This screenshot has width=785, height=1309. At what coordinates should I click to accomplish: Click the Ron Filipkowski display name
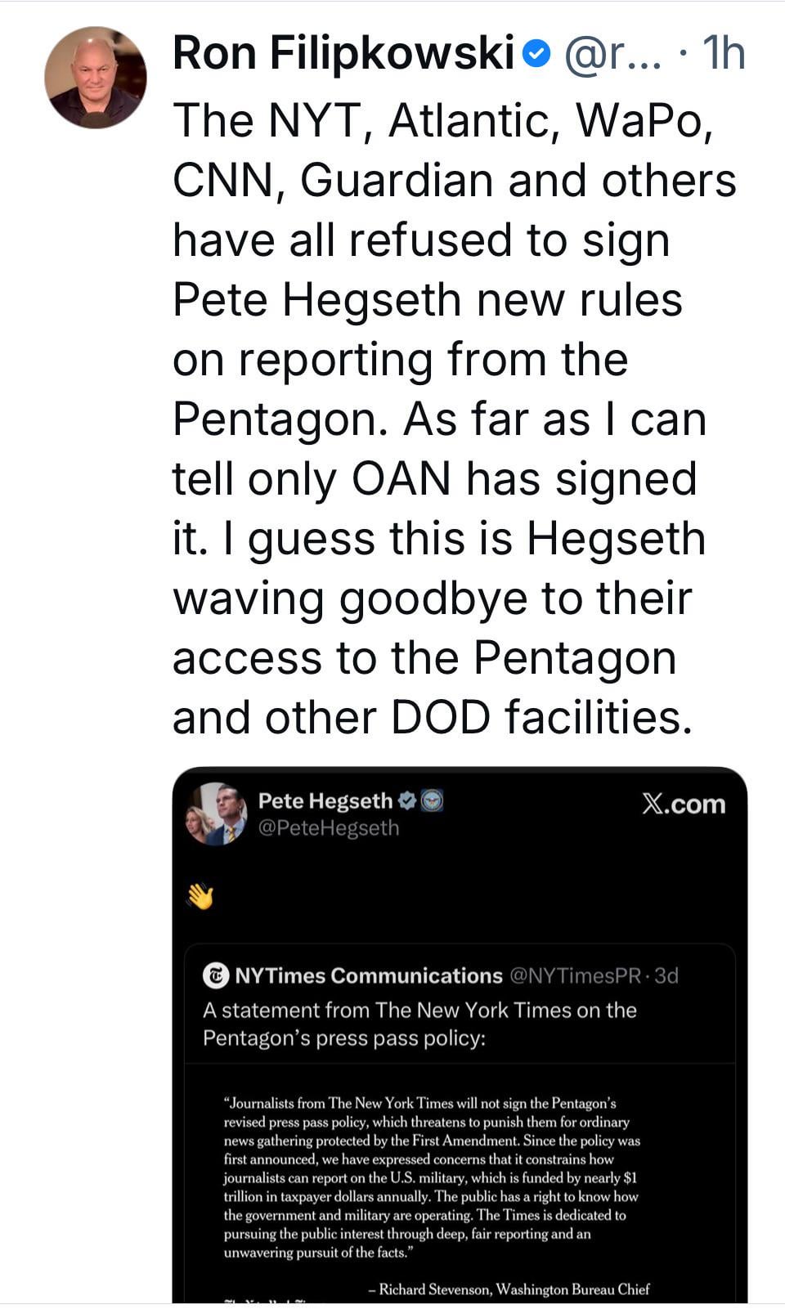343,54
